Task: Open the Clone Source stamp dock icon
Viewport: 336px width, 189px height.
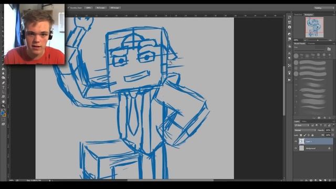Action: (x=289, y=46)
